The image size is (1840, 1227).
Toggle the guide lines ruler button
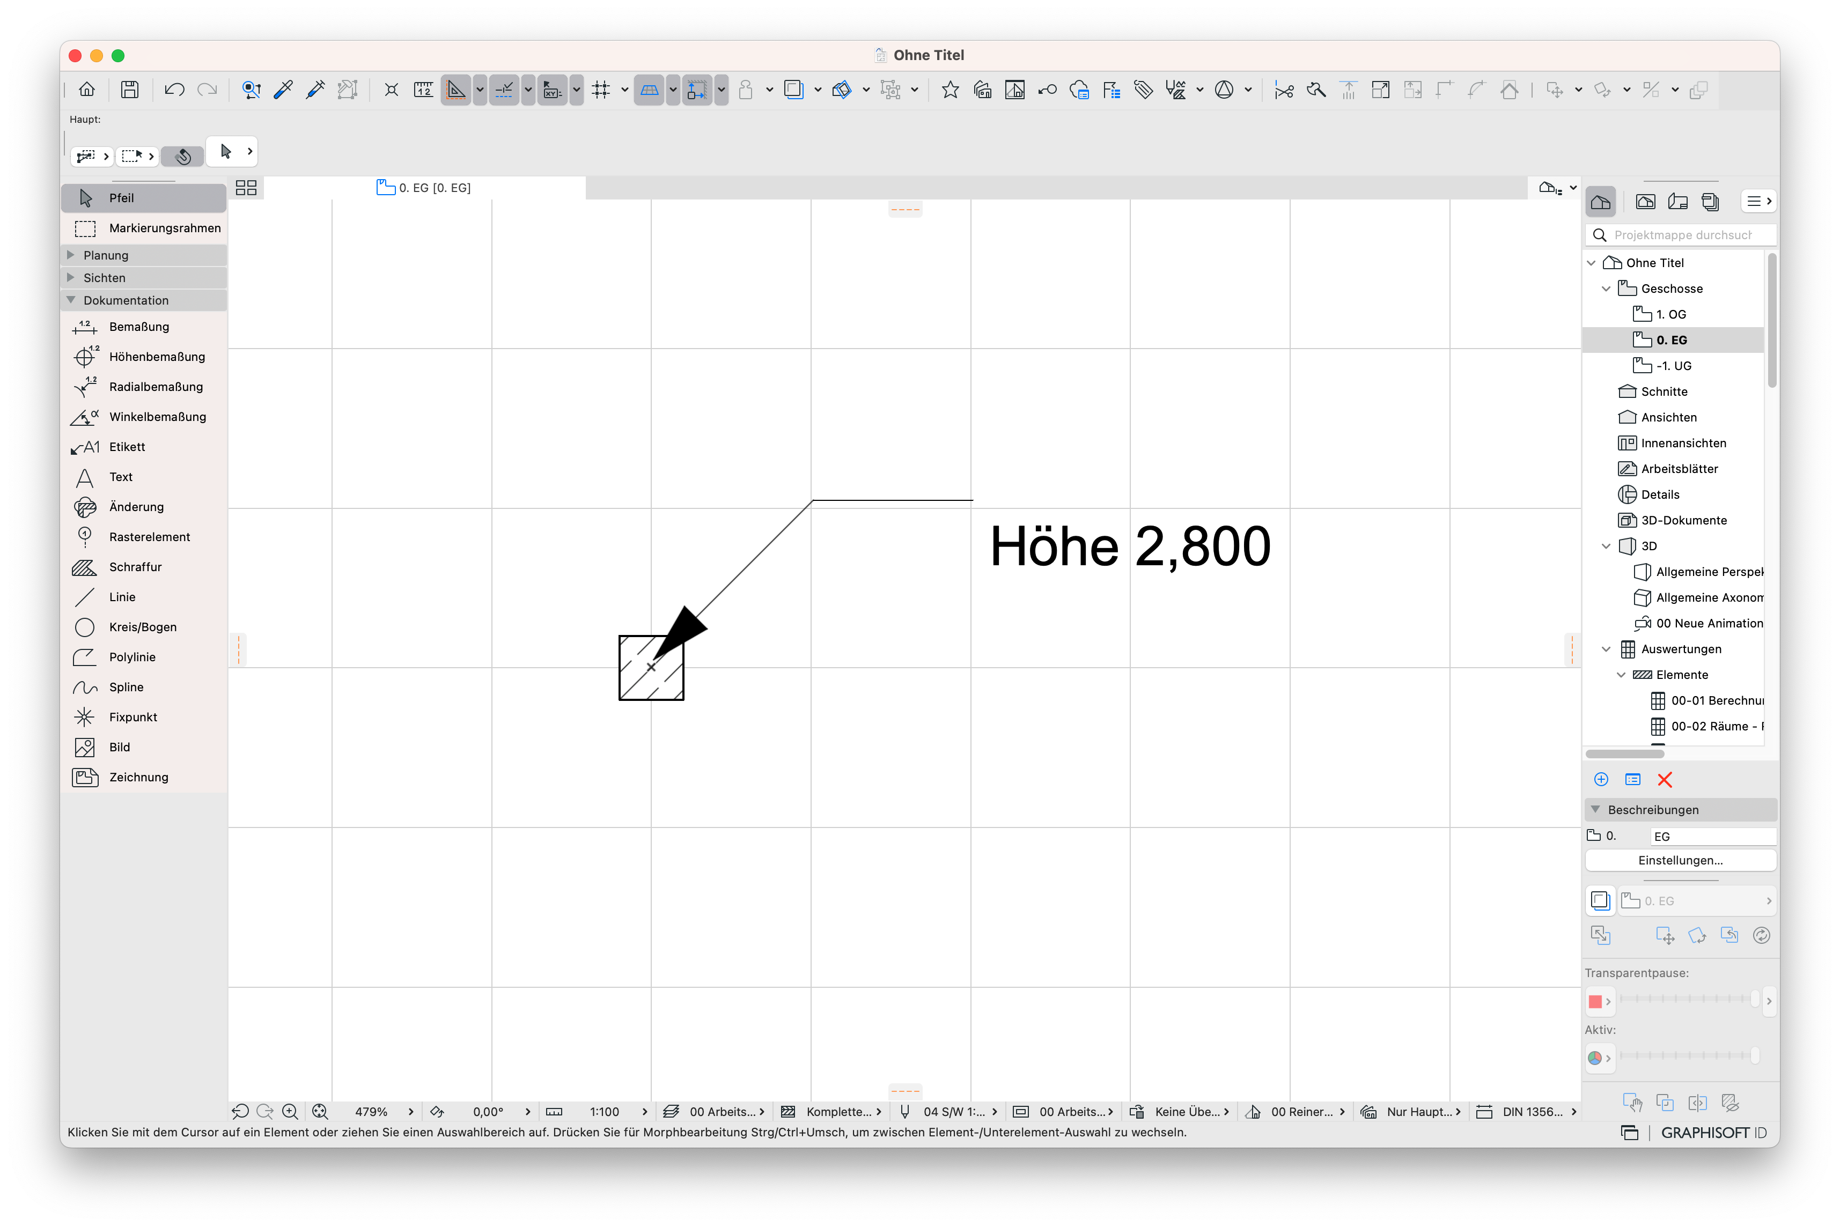[x=455, y=90]
